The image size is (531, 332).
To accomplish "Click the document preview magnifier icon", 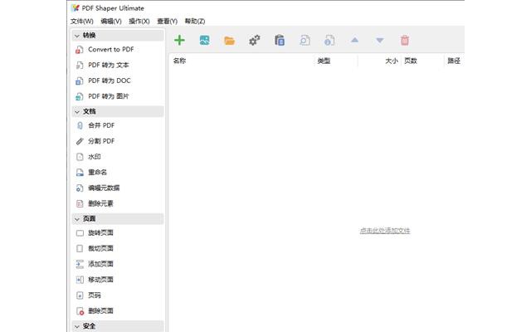I will pyautogui.click(x=304, y=41).
